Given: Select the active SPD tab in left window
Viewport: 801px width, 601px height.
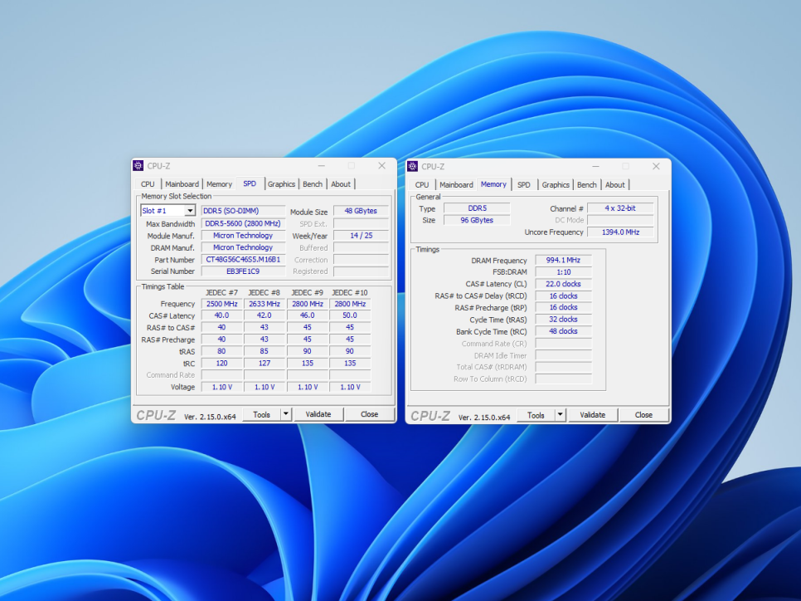Looking at the screenshot, I should coord(250,183).
